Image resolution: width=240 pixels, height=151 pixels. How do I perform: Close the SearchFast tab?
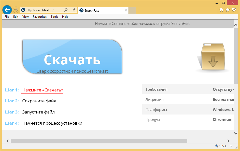(126, 10)
